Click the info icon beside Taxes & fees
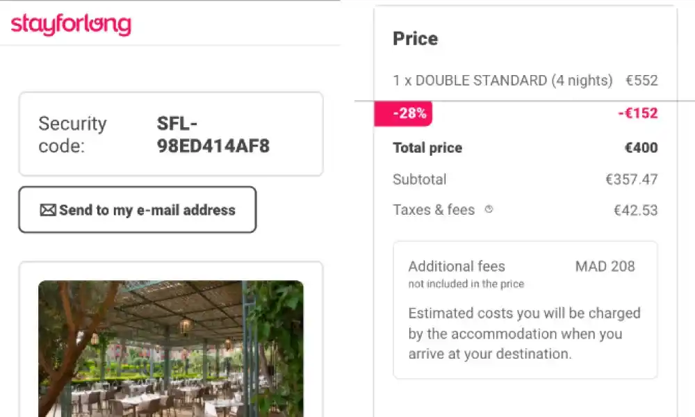 [x=489, y=209]
